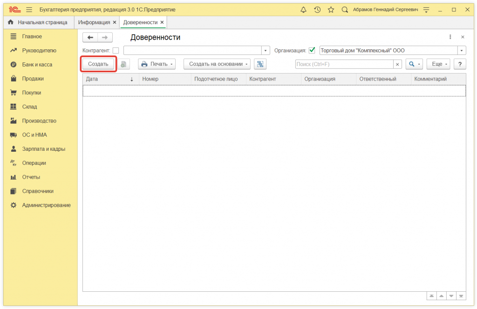Toggle the Контрагент filter checkbox
The image size is (477, 309).
[x=116, y=50]
